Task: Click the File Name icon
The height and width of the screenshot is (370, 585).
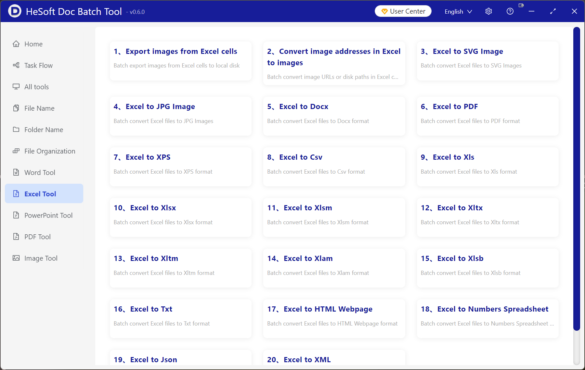Action: (x=16, y=108)
